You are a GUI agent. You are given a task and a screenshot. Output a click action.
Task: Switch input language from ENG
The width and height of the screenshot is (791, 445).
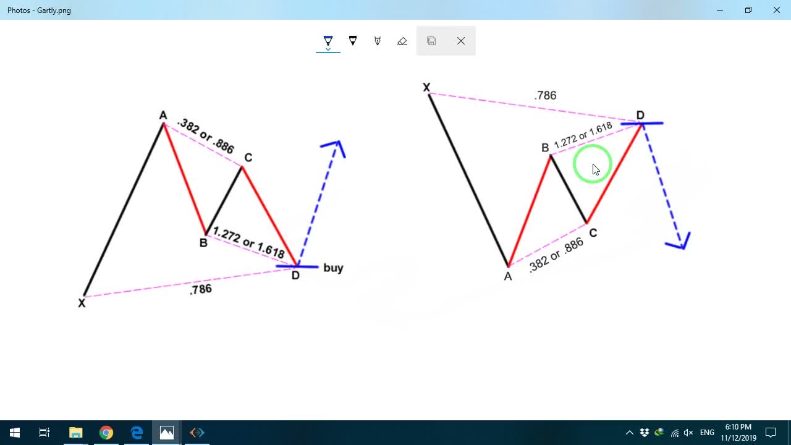[708, 433]
